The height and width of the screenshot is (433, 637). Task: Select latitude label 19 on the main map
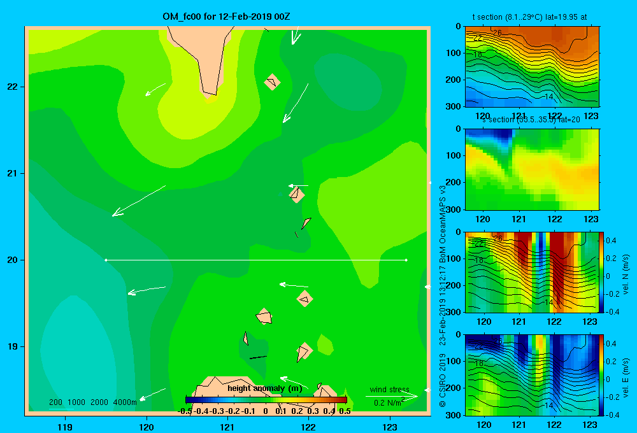(x=12, y=346)
